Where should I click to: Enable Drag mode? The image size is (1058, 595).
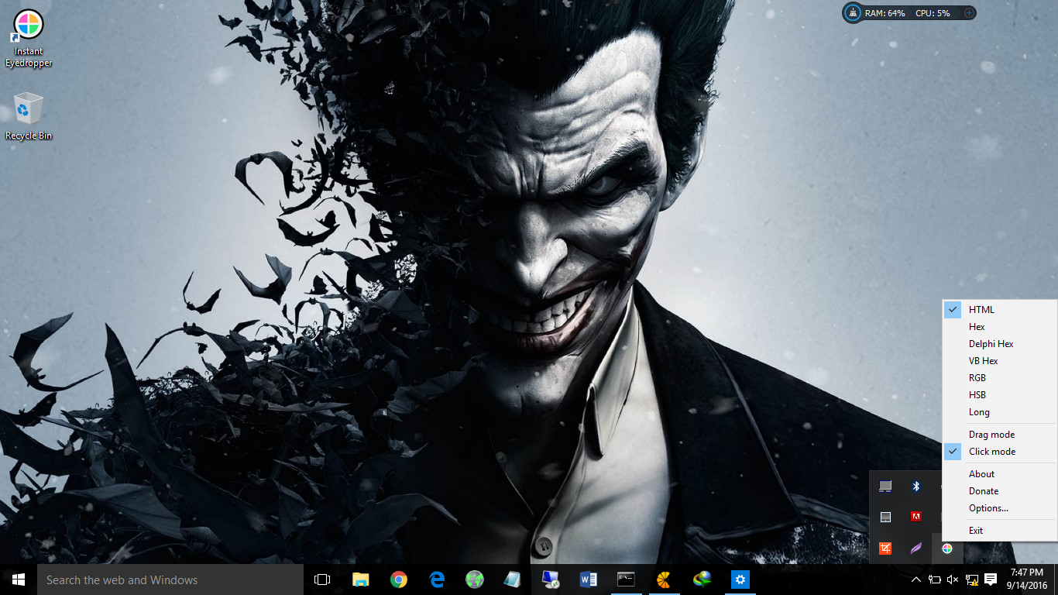(999, 435)
